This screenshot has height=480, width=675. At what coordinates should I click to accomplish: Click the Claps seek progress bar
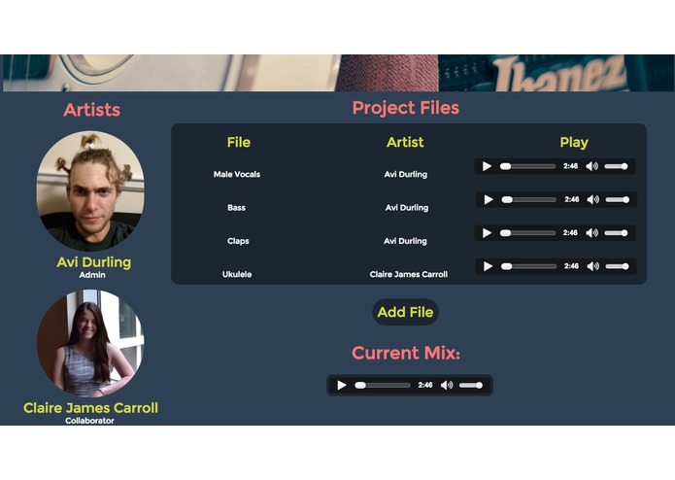pos(527,233)
